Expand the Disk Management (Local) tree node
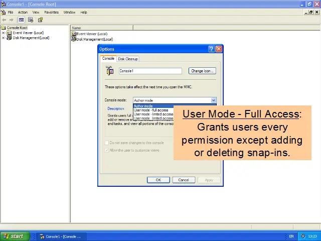The image size is (321, 241). [4, 38]
